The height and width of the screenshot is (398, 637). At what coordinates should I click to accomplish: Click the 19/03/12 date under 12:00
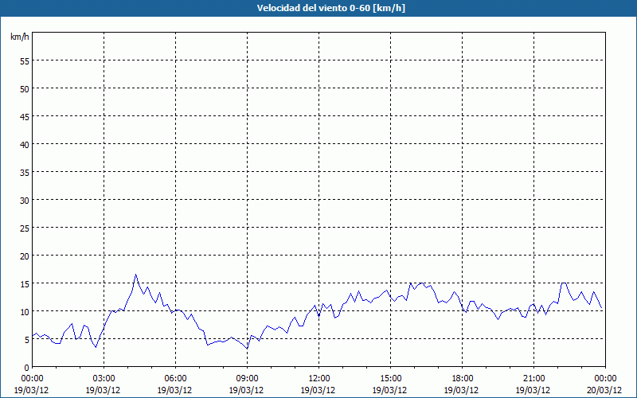(318, 390)
